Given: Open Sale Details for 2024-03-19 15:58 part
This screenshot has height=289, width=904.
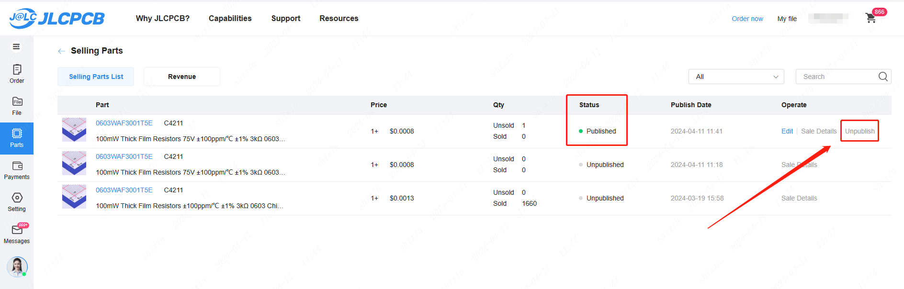Looking at the screenshot, I should [799, 198].
